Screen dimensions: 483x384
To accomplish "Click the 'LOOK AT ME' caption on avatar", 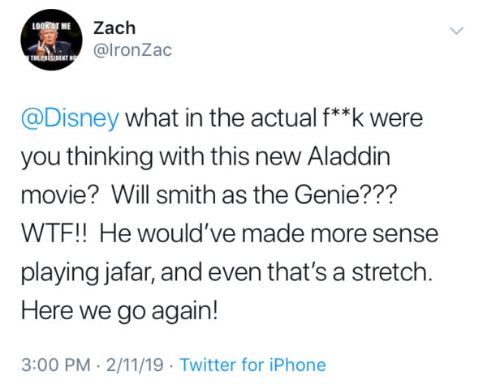I will (x=51, y=26).
